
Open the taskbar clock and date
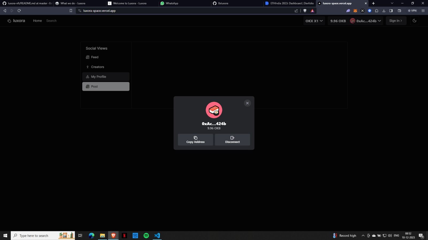[x=408, y=235]
